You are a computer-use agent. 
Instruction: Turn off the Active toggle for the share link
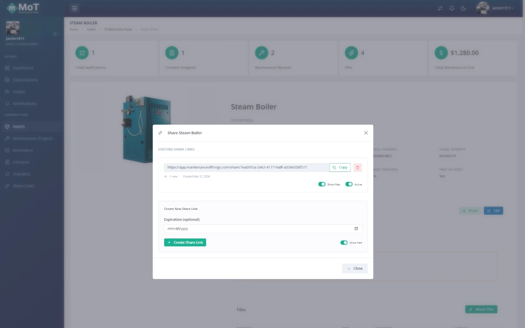click(x=349, y=184)
